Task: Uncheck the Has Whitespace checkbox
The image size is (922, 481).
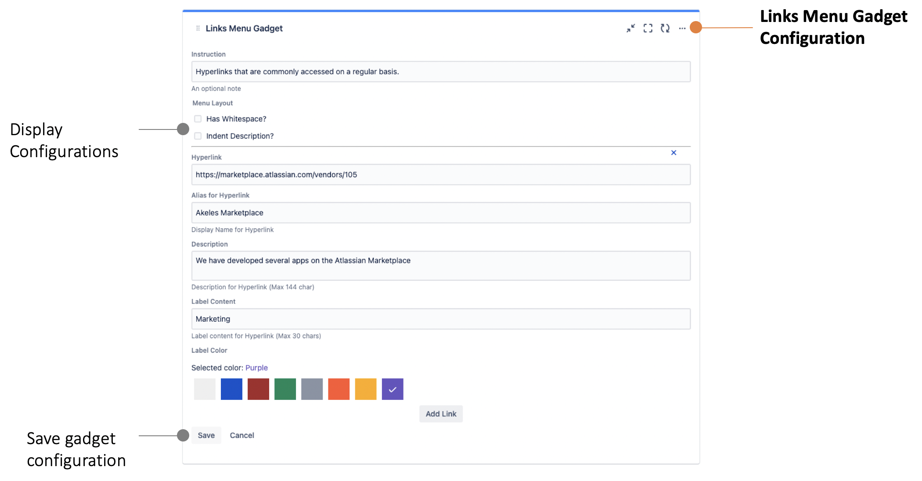Action: [x=198, y=118]
